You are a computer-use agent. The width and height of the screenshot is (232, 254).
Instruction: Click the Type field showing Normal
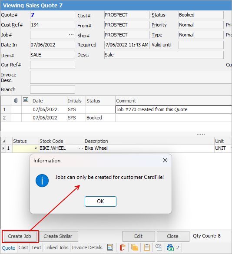click(201, 35)
